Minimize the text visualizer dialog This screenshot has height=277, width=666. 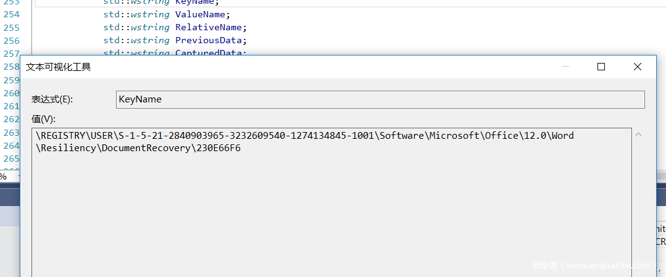564,67
